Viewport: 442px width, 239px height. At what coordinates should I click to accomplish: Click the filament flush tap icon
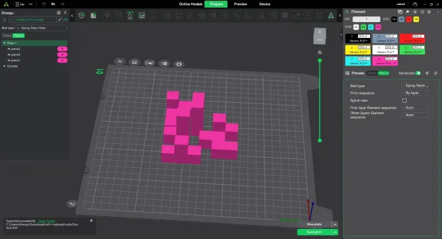tap(408, 12)
